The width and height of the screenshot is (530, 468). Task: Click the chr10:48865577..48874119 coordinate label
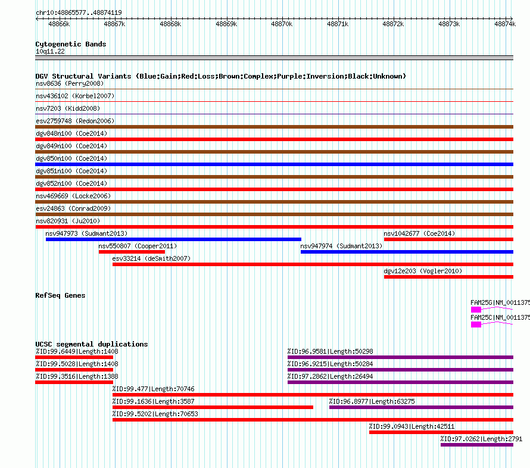(x=79, y=13)
